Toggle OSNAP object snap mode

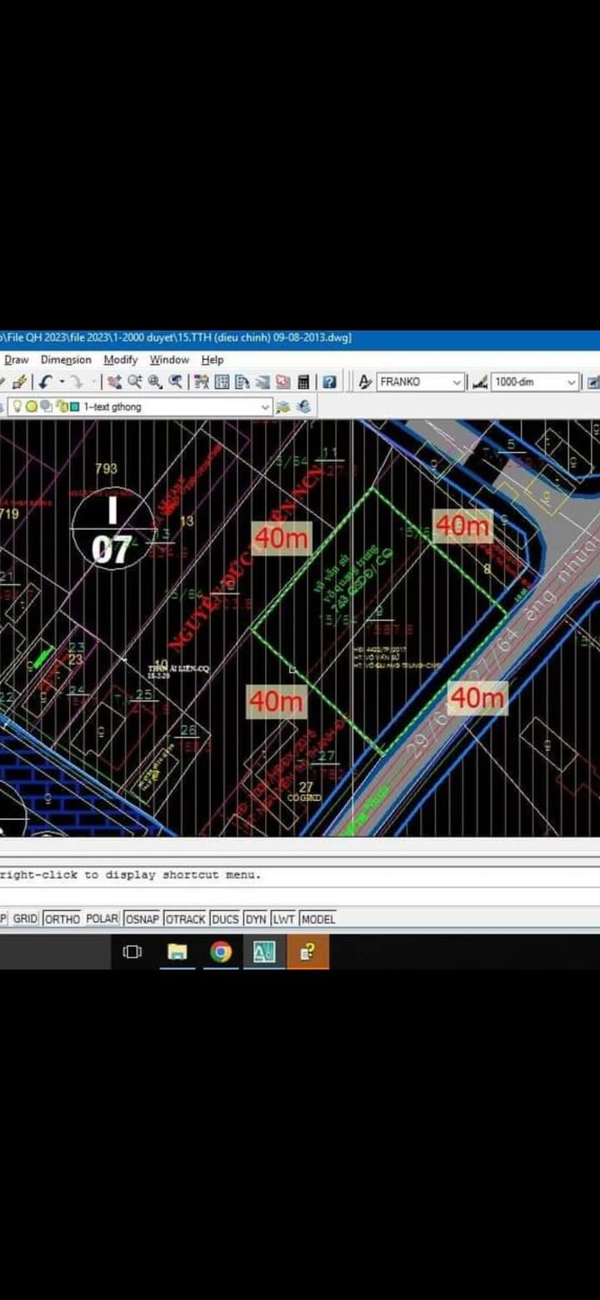[x=142, y=918]
